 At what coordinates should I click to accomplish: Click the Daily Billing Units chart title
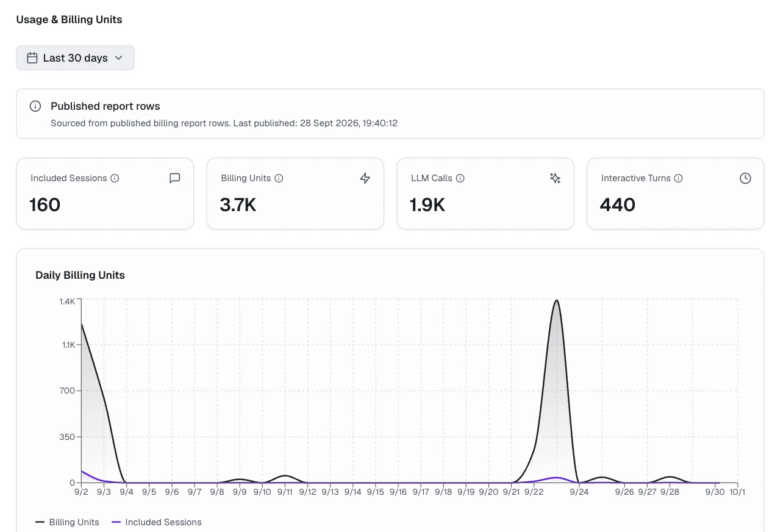pyautogui.click(x=80, y=275)
